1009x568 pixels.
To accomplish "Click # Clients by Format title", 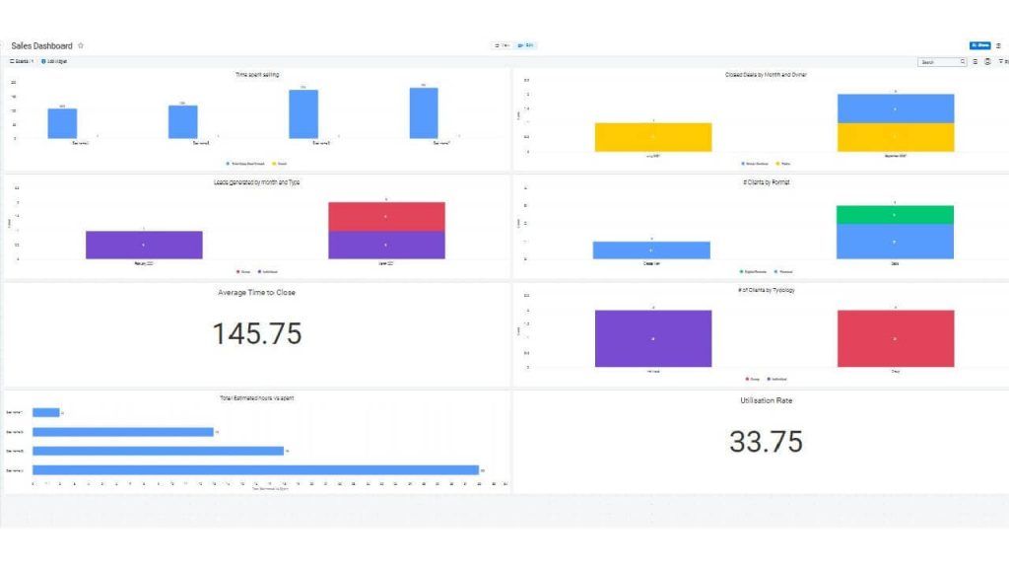I will (x=766, y=182).
